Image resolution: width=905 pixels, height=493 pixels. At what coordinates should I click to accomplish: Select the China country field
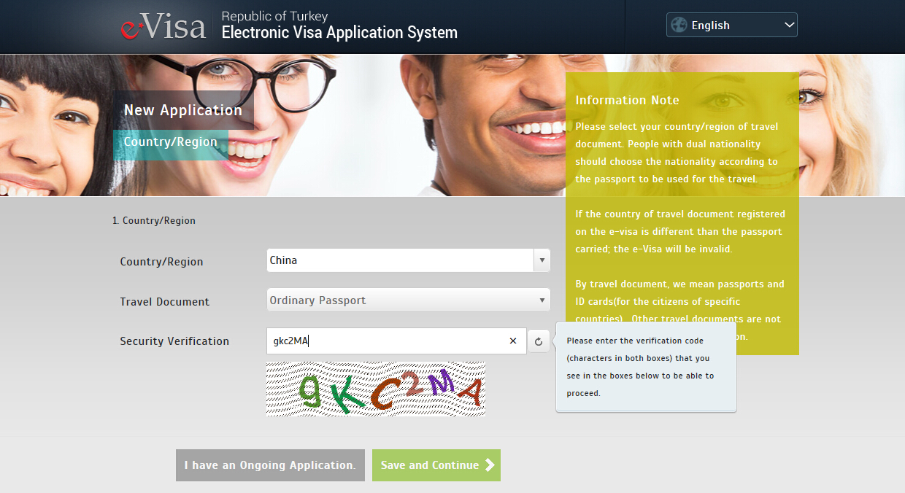click(x=400, y=260)
